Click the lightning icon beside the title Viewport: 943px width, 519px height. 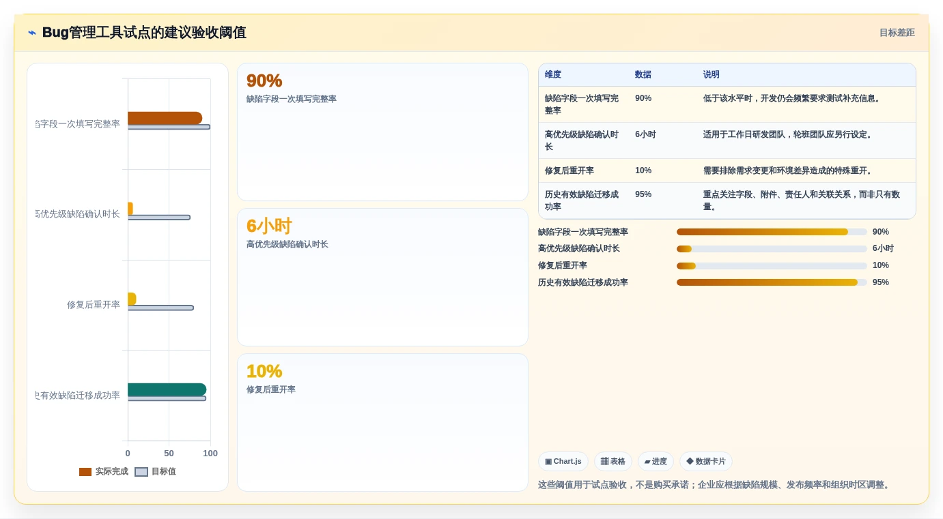click(32, 33)
